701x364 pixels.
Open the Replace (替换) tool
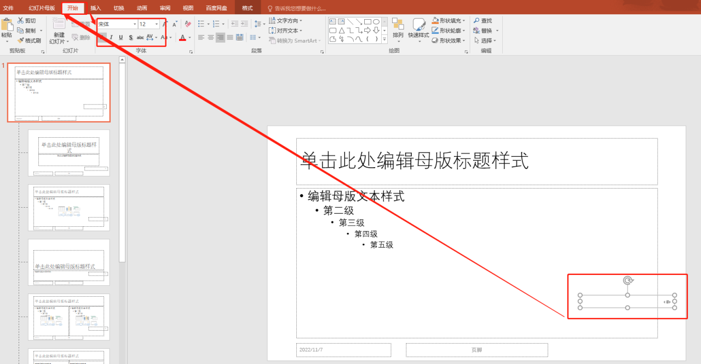coord(485,31)
